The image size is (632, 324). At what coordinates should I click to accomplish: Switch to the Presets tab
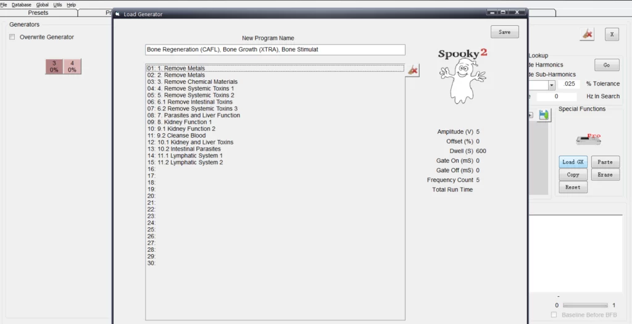coord(38,12)
